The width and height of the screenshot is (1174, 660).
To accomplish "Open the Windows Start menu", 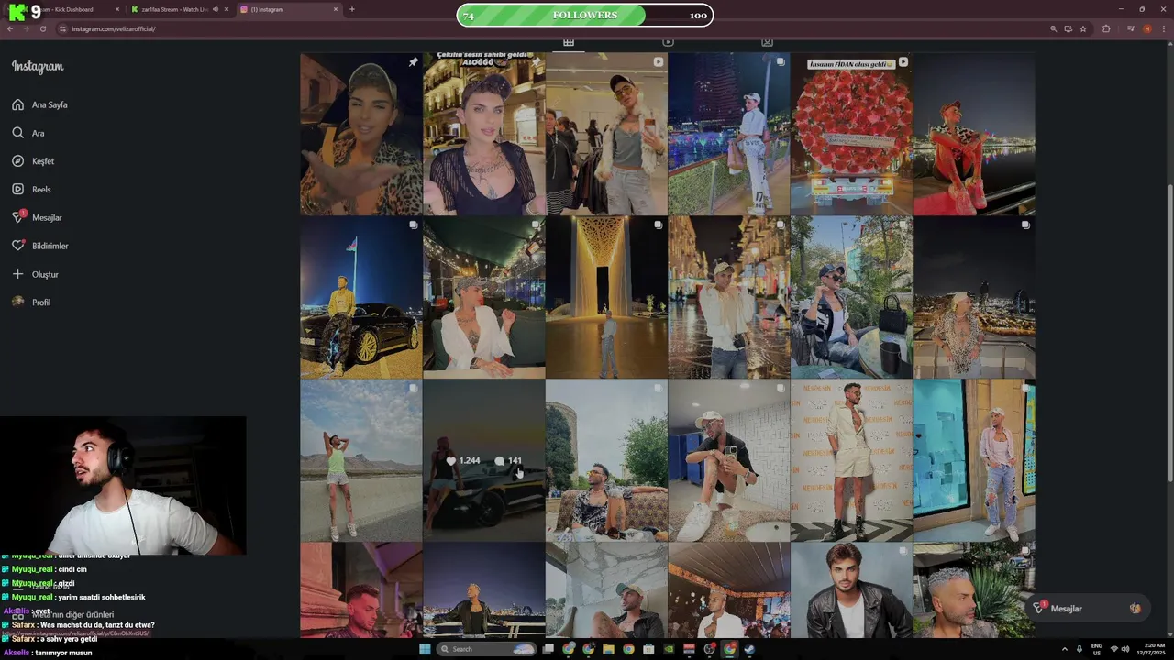I will coord(425,649).
